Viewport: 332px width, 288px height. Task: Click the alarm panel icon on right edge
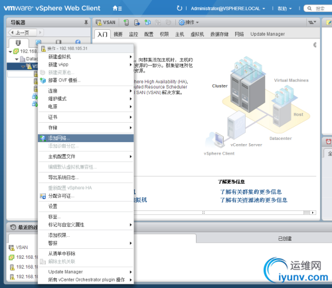tap(329, 141)
